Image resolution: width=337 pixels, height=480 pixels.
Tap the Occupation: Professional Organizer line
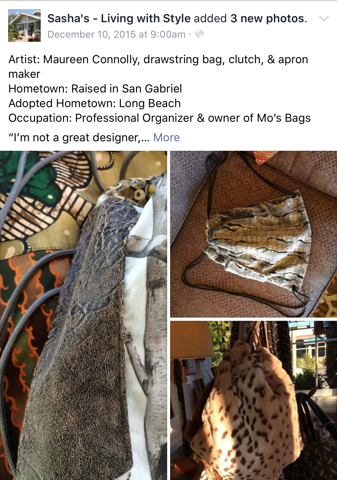coord(101,118)
